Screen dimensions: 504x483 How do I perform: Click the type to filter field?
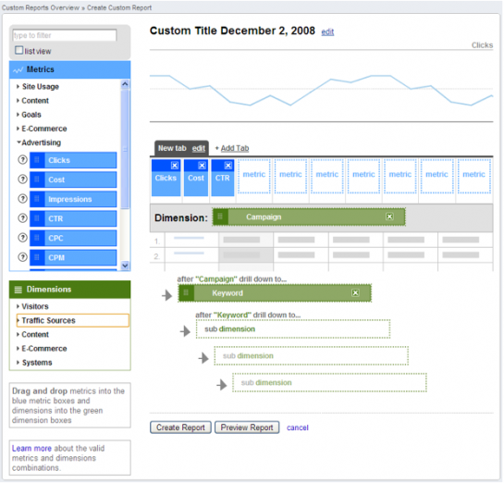pyautogui.click(x=65, y=35)
